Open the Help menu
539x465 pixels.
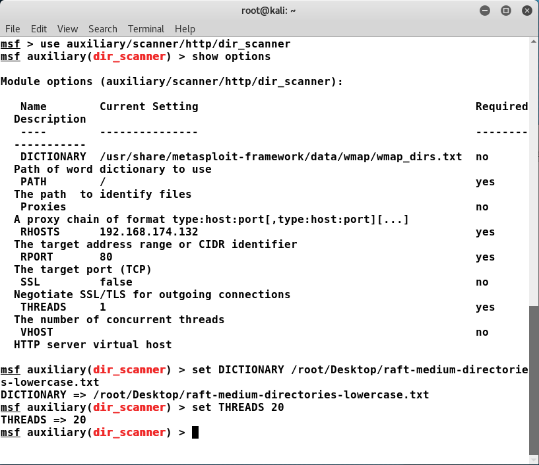[185, 29]
